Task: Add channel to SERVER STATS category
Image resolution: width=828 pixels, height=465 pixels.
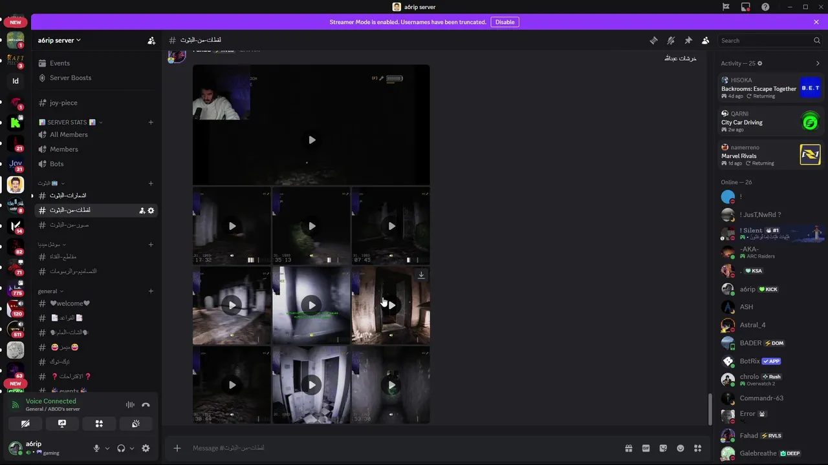Action: [x=151, y=122]
